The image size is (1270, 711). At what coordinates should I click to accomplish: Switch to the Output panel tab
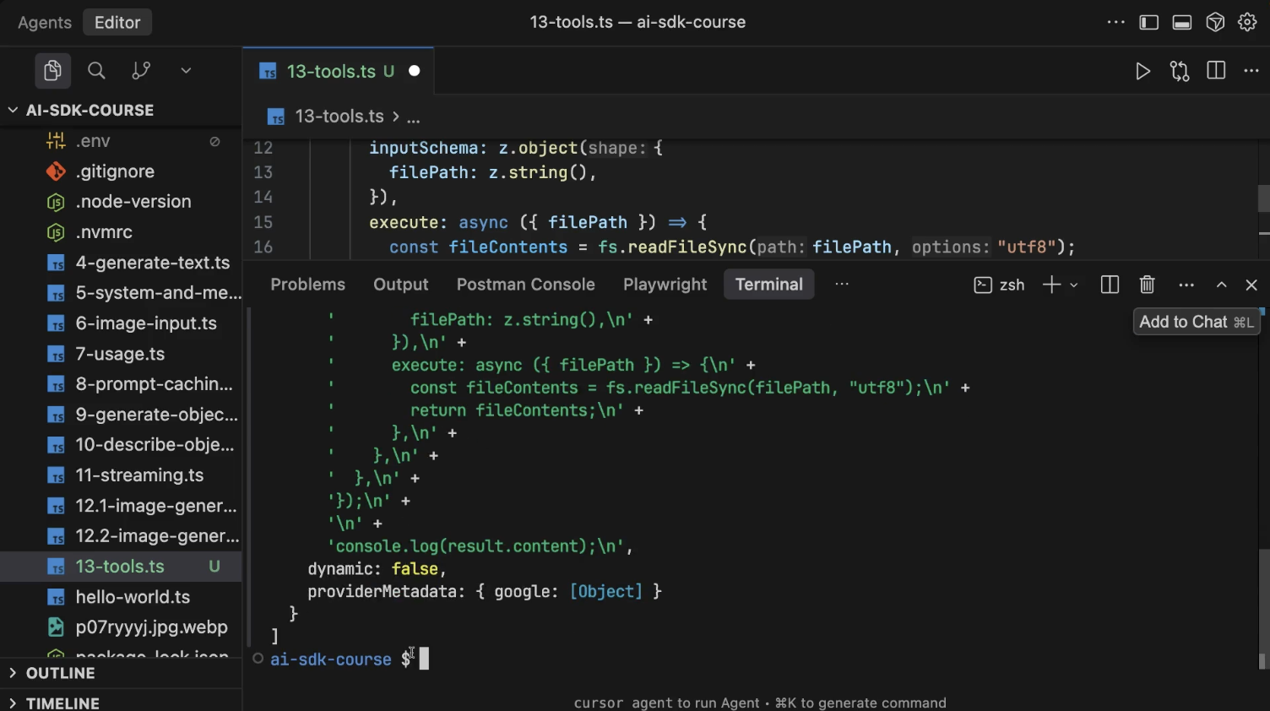(x=401, y=285)
